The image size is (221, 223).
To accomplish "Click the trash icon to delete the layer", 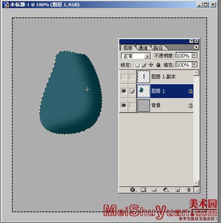I will (x=188, y=190).
